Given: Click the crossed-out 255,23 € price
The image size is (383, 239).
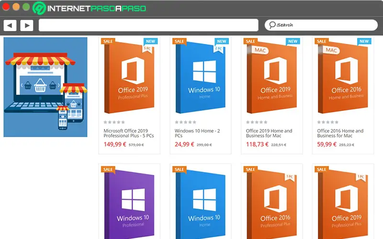Looking at the screenshot, I should (347, 145).
